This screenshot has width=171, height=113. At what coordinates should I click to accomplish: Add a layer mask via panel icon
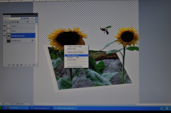pyautogui.click(x=17, y=65)
